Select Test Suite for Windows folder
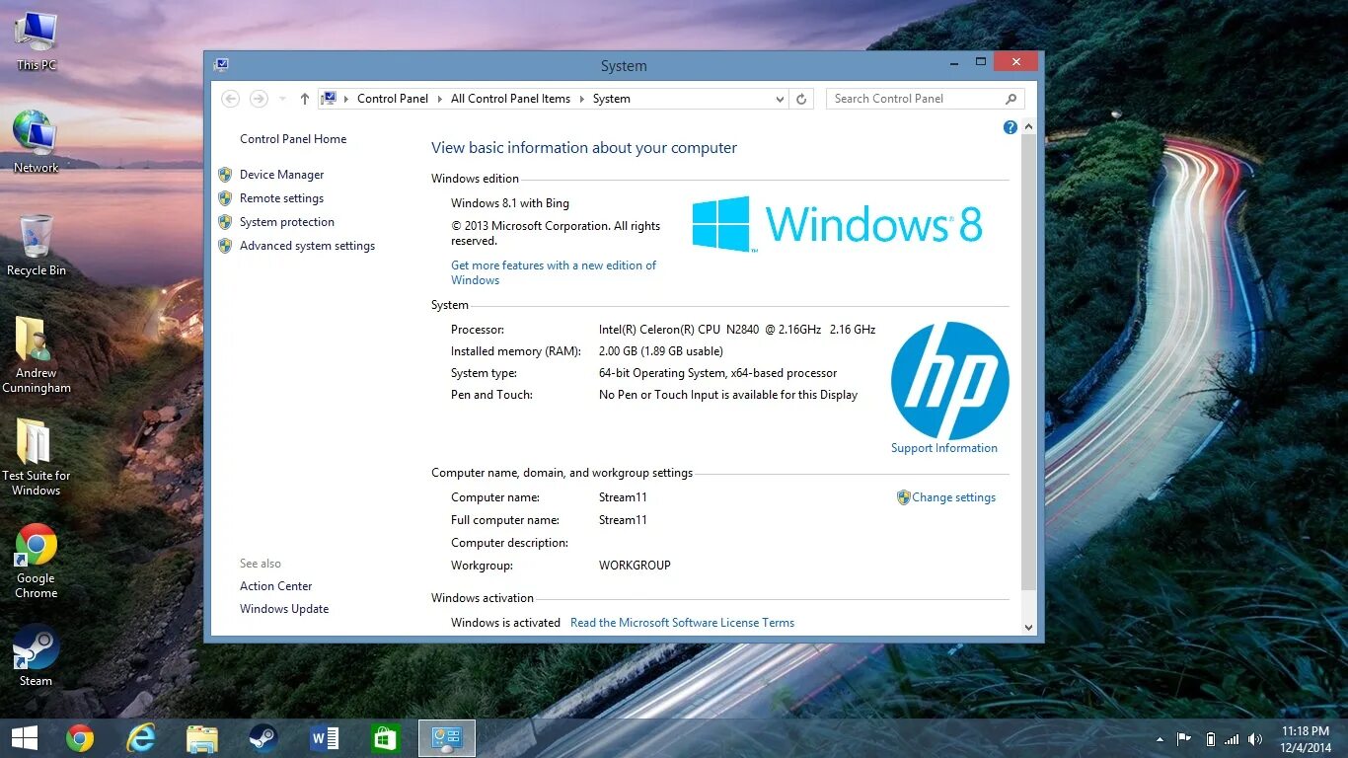Viewport: 1348px width, 758px height. click(x=37, y=458)
